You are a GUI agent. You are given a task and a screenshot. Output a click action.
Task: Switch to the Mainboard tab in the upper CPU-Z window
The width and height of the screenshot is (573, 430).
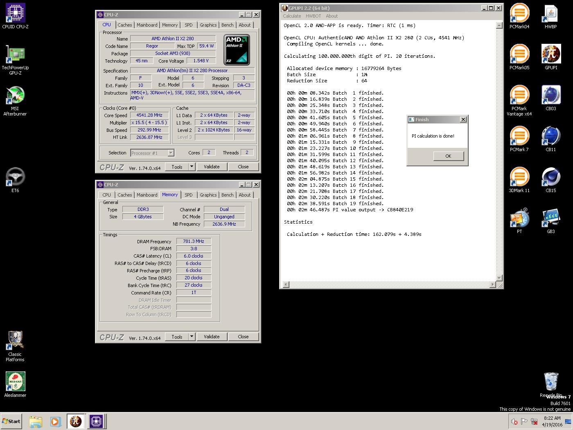coord(147,25)
